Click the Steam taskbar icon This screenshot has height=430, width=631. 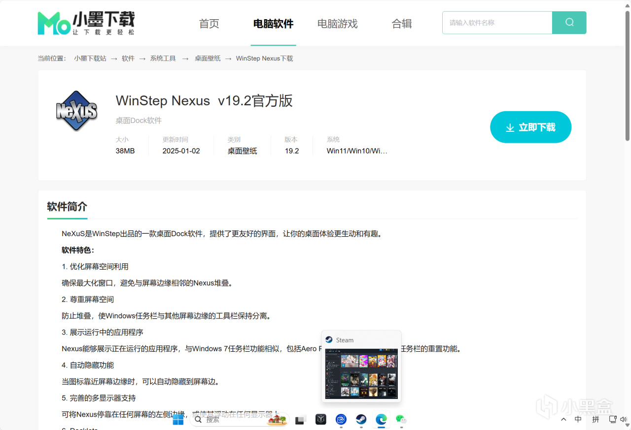[361, 420]
